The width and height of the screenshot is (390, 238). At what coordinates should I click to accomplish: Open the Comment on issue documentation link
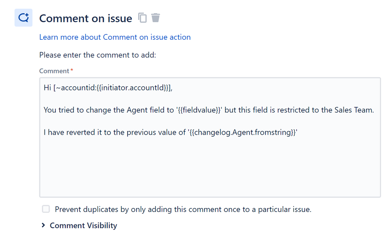click(x=115, y=37)
